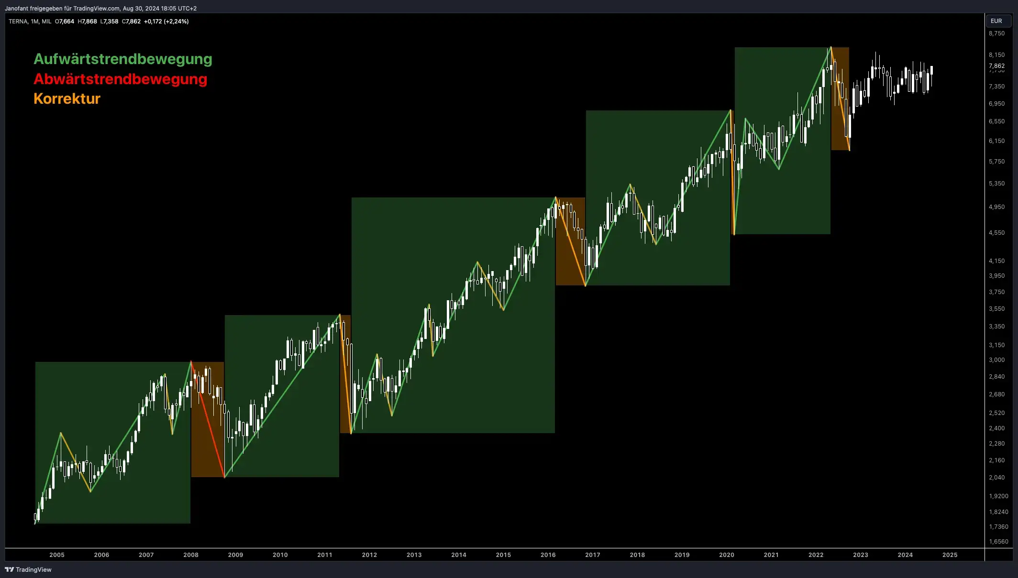Click the 2,040 price axis label
The image size is (1018, 578).
tap(997, 478)
